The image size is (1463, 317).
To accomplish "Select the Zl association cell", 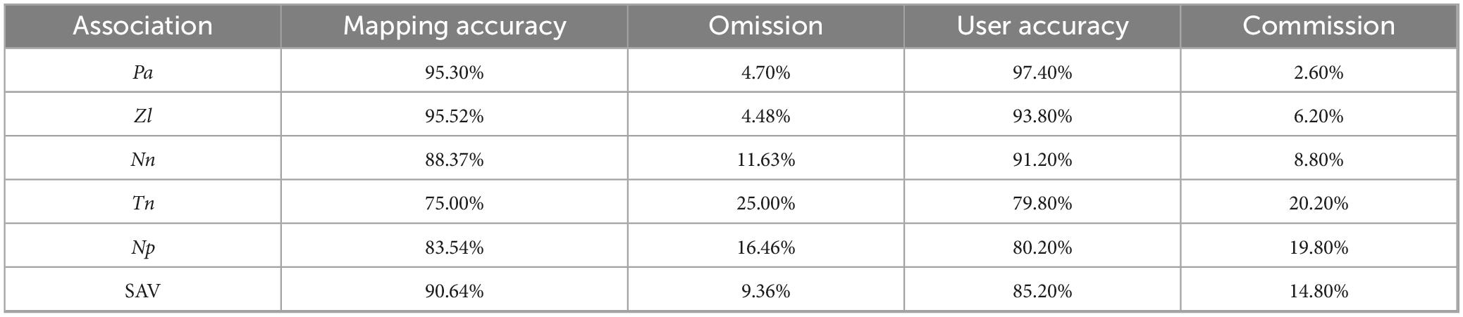I will [x=143, y=115].
